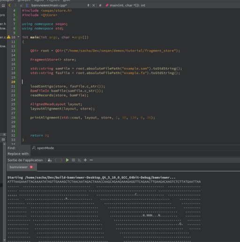Stop the running application
The image size is (240, 242).
pos(73,160)
